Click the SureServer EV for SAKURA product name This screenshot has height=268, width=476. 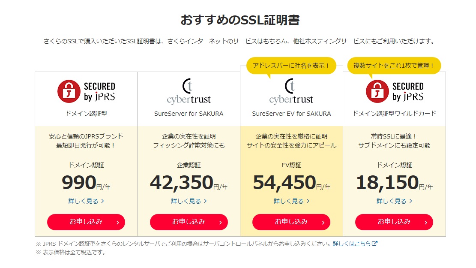pos(291,114)
